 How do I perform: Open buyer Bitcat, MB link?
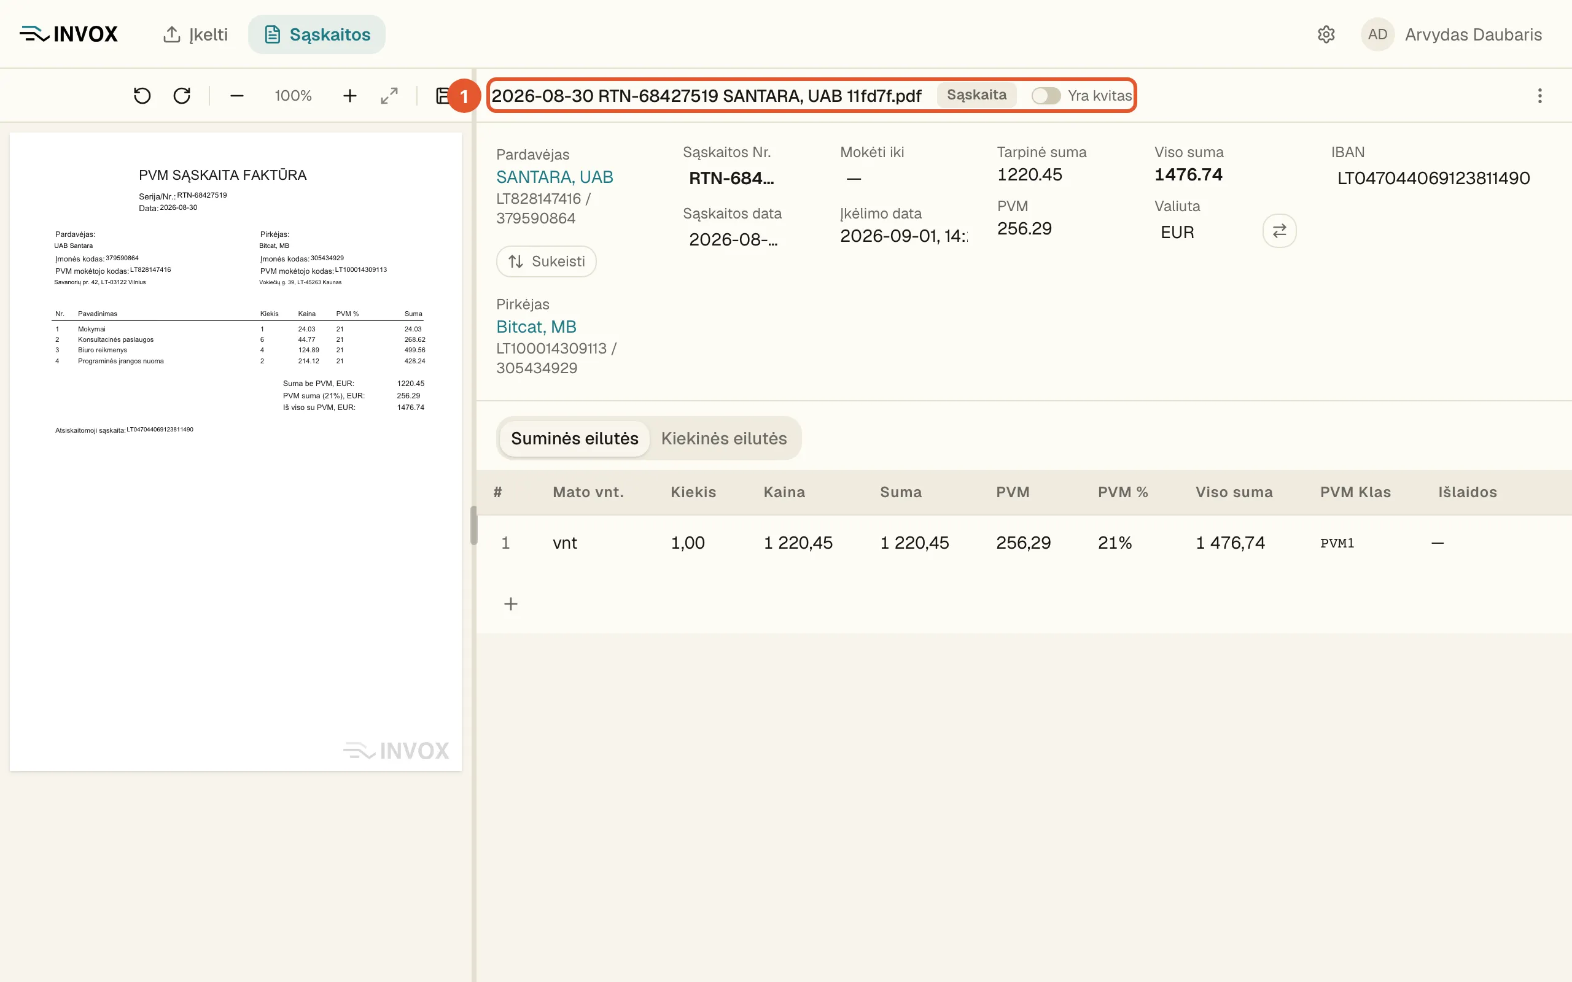[536, 327]
